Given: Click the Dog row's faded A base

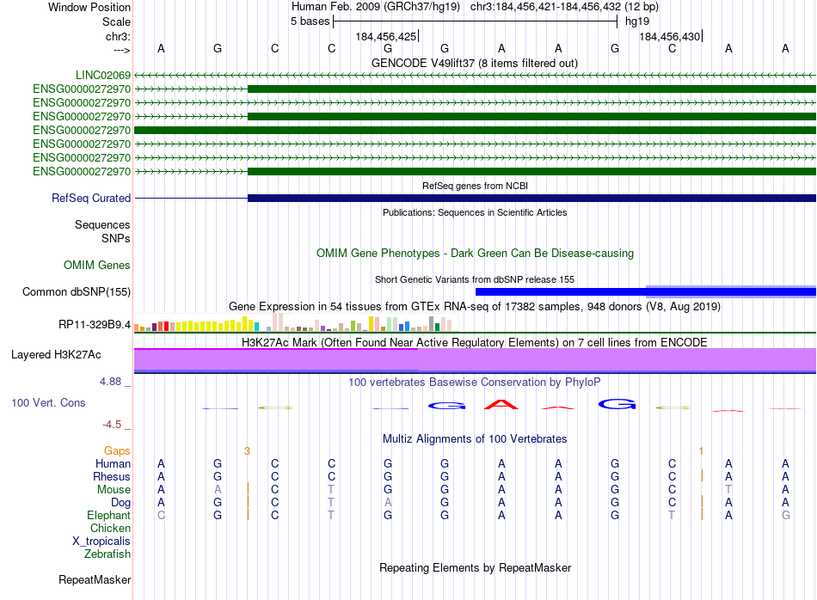Looking at the screenshot, I should (388, 502).
